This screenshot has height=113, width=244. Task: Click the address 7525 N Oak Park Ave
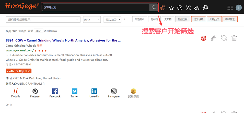click(27, 78)
